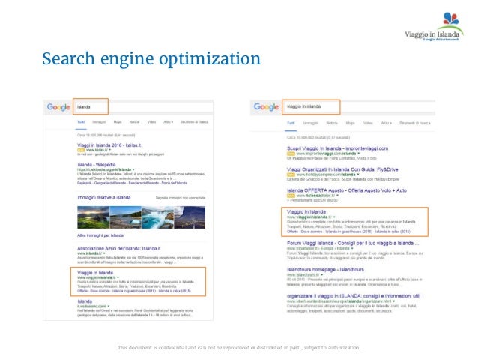The height and width of the screenshot is (359, 478).
Task: Click the Viaggio in Islanda slide logo
Action: pos(434,26)
